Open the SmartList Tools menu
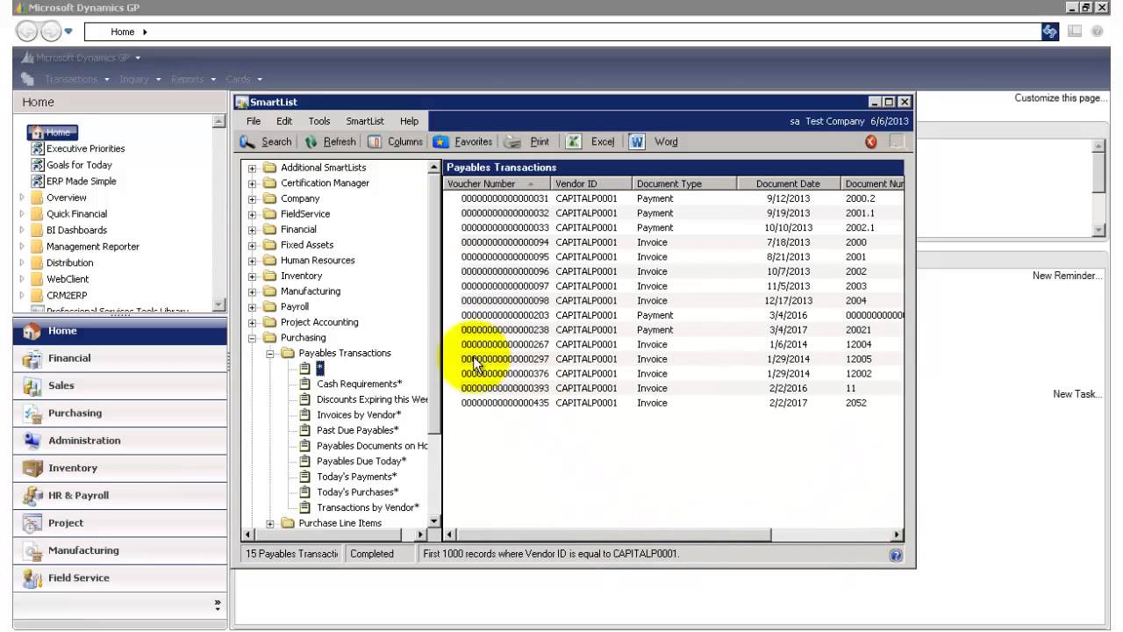1123x632 pixels. [319, 121]
